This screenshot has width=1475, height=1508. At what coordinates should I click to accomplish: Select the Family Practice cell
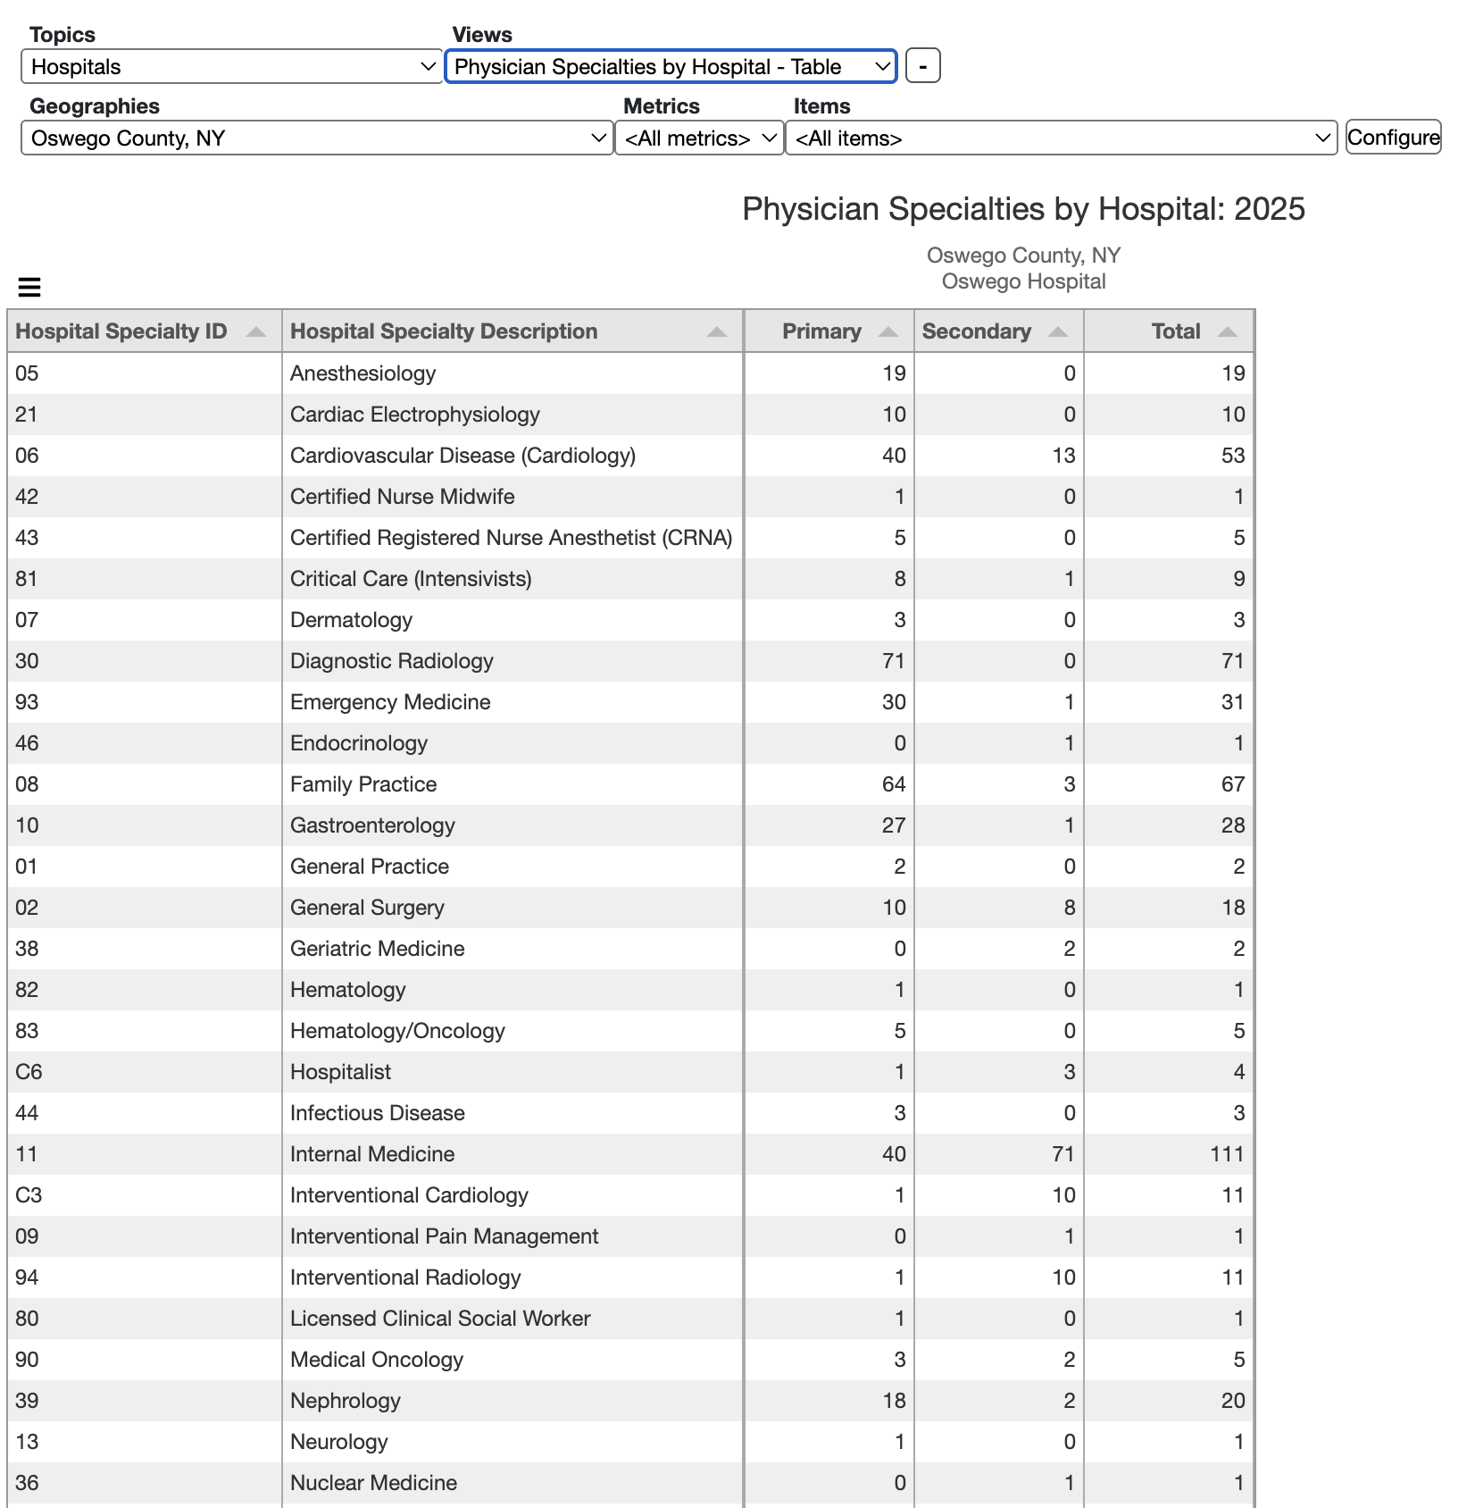point(363,784)
